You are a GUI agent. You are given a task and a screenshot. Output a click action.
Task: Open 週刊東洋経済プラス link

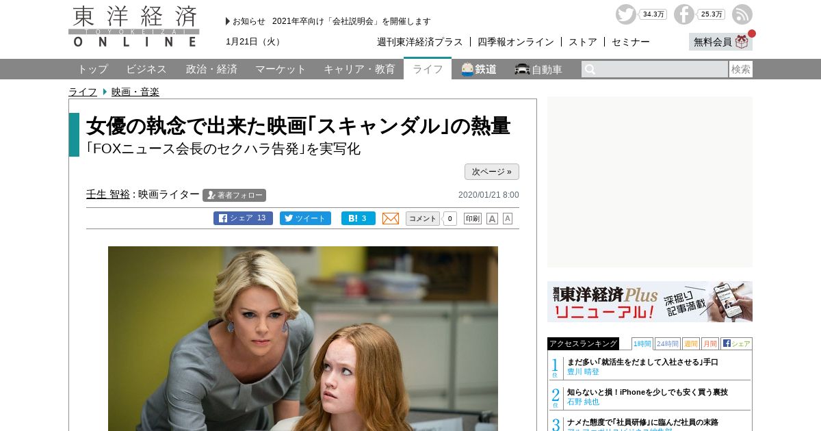coord(420,42)
